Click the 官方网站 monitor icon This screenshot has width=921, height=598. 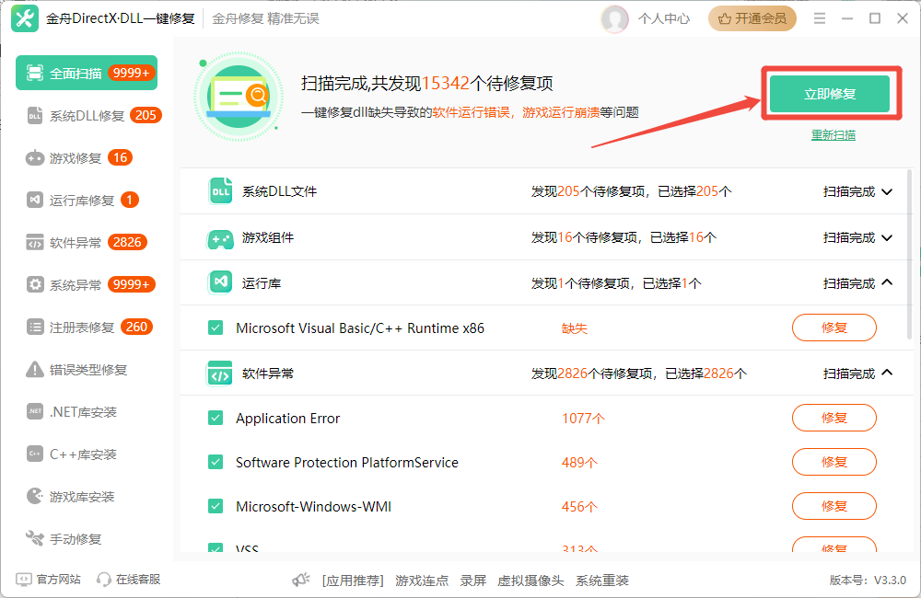[24, 580]
